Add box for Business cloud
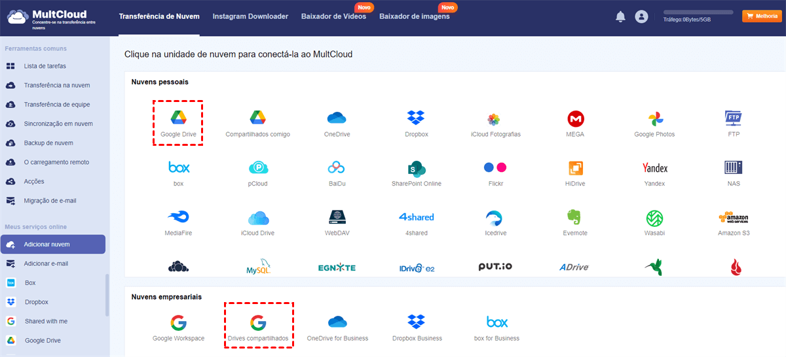The height and width of the screenshot is (357, 786). point(496,322)
